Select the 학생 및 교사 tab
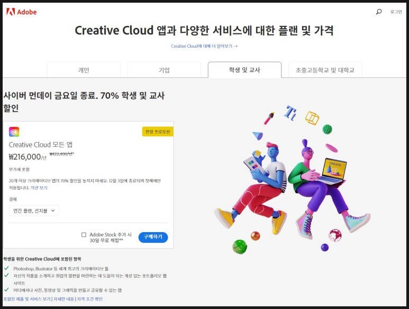 tap(244, 70)
